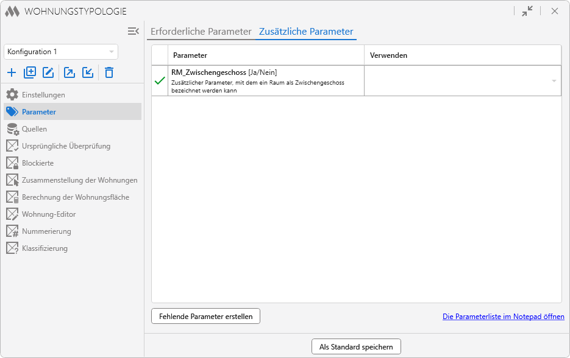Open the Konfiguration 1 dropdown

coord(61,52)
